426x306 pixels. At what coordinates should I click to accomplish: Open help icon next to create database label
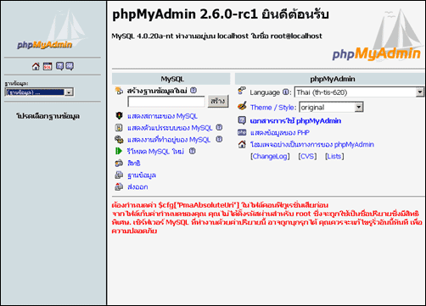point(193,91)
